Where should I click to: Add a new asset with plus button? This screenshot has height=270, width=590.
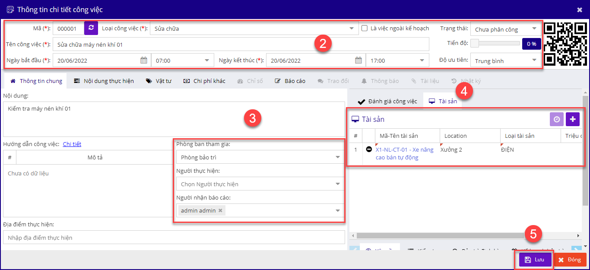(573, 119)
